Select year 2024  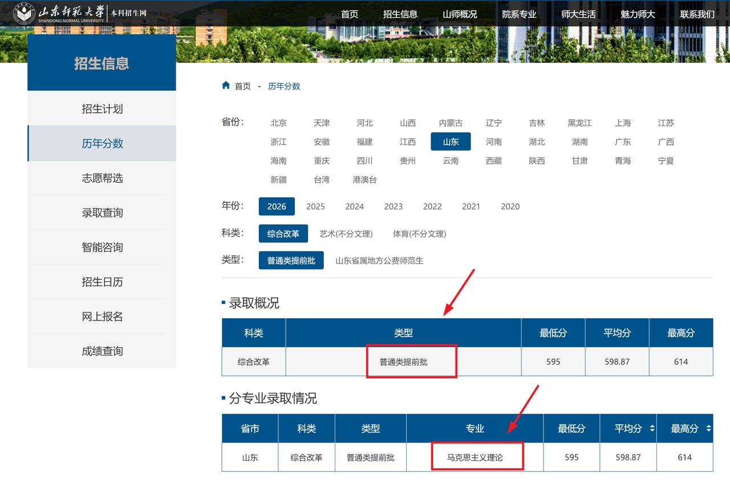tap(355, 206)
